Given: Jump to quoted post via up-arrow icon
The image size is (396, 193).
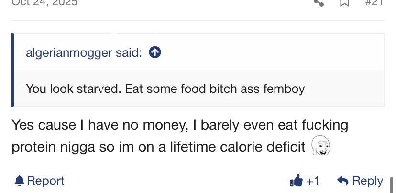Looking at the screenshot, I should [154, 52].
